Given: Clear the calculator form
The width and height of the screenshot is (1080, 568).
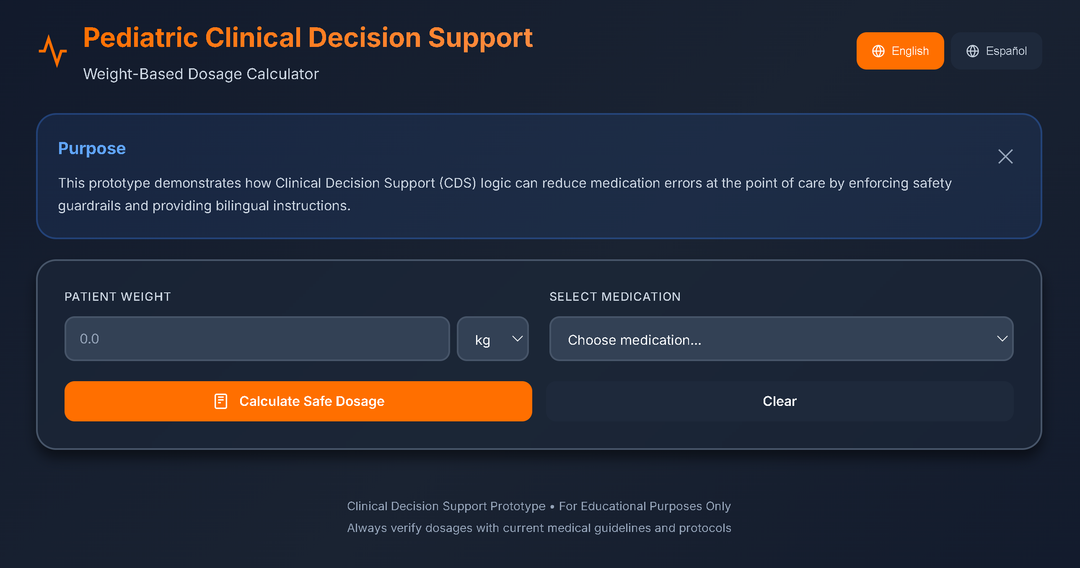Looking at the screenshot, I should pyautogui.click(x=780, y=401).
